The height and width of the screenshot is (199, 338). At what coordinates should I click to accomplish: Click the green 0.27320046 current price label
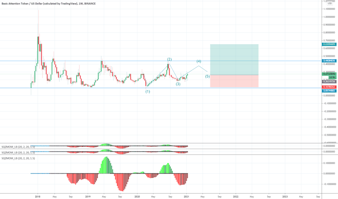pos(329,74)
